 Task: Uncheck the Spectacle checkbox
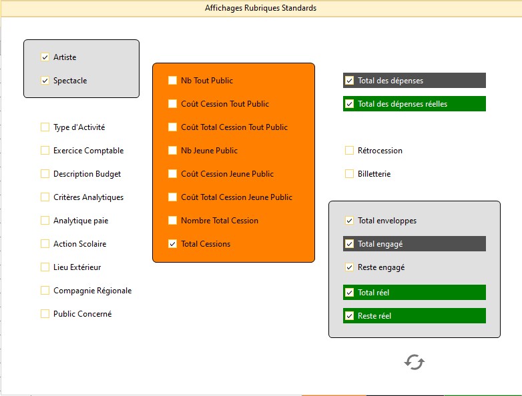click(45, 81)
